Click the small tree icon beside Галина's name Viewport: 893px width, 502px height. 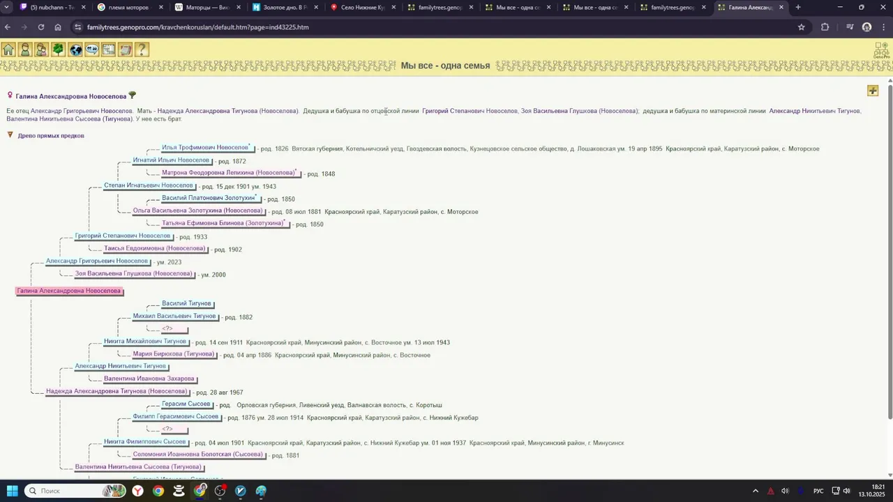[133, 96]
